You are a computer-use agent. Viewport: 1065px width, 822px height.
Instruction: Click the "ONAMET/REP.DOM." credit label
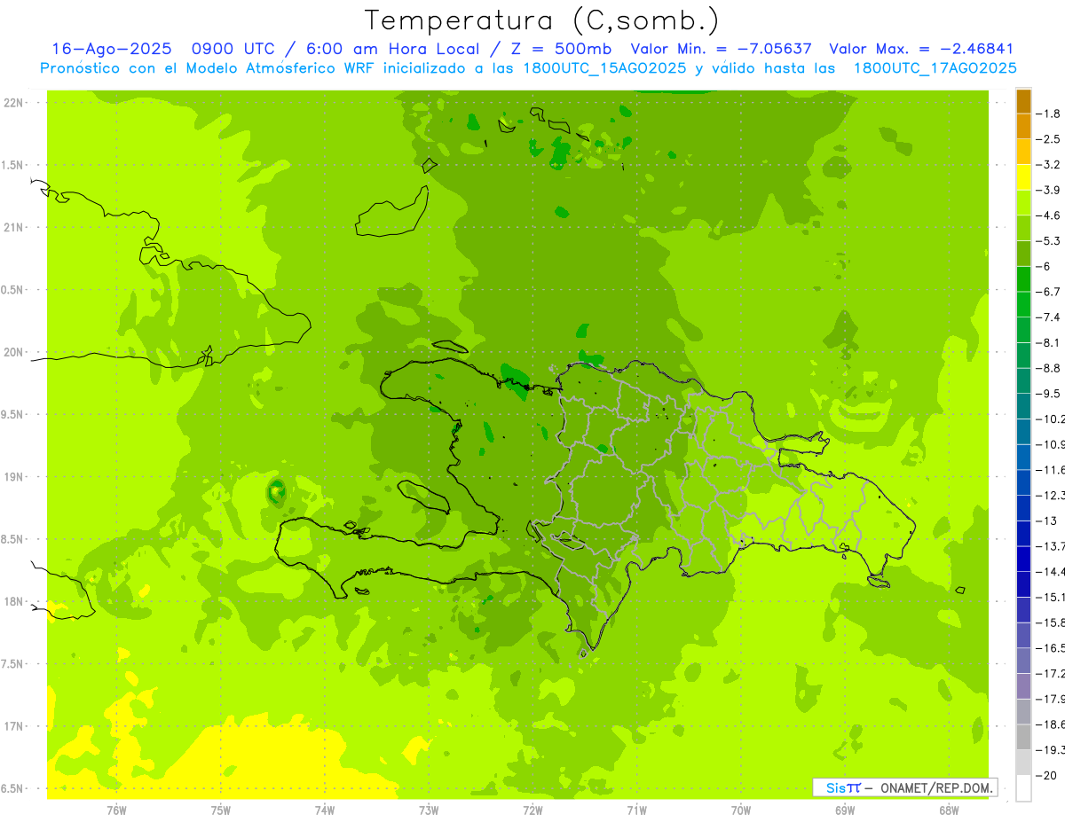pos(936,787)
